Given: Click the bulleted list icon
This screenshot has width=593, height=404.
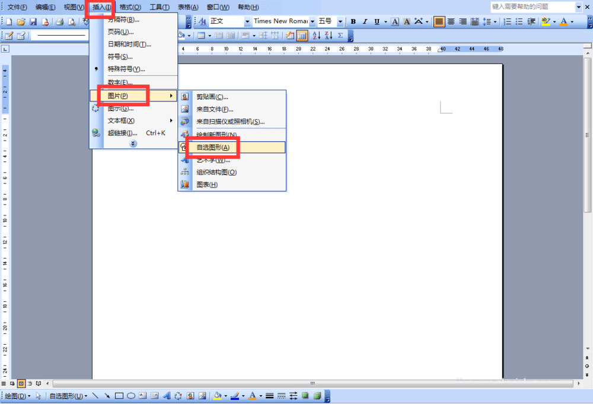Looking at the screenshot, I should (519, 21).
